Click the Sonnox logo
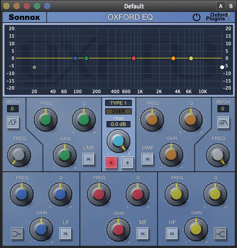 pos(24,17)
